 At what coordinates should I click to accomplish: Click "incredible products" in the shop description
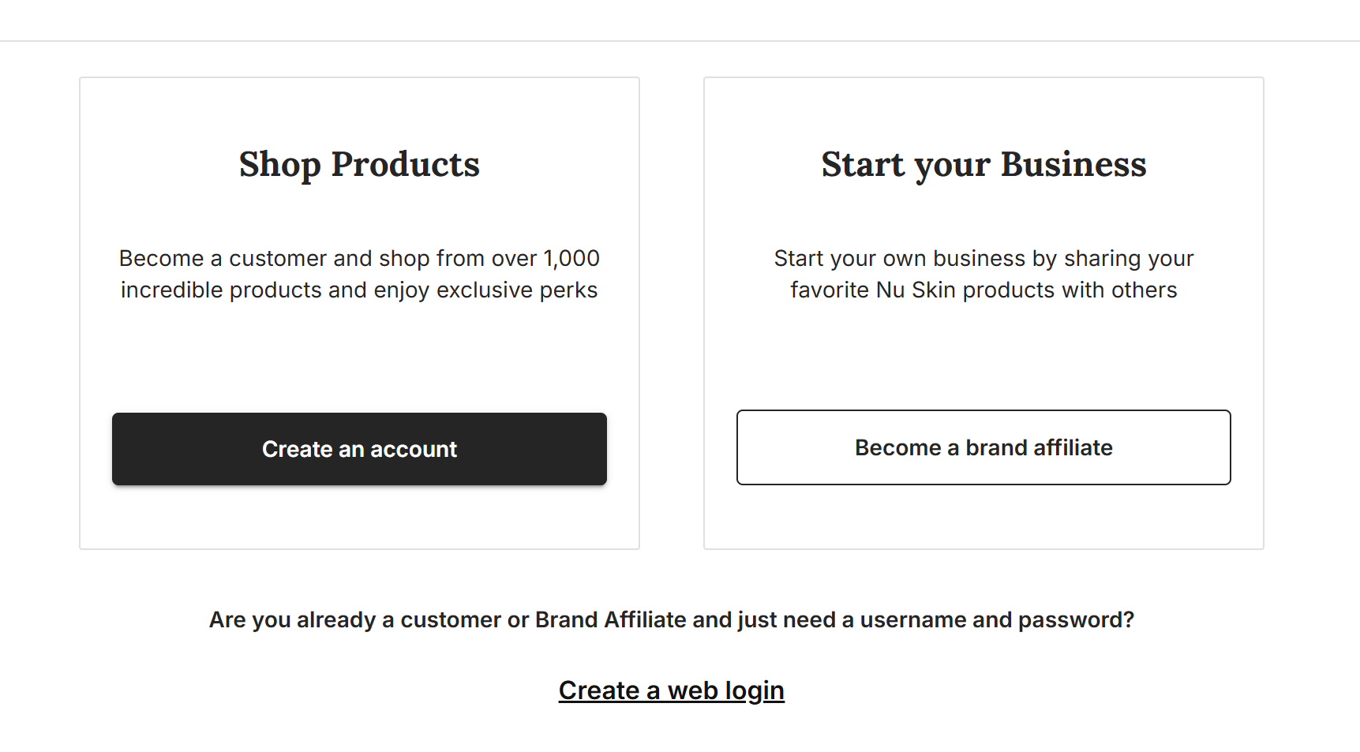pyautogui.click(x=222, y=290)
